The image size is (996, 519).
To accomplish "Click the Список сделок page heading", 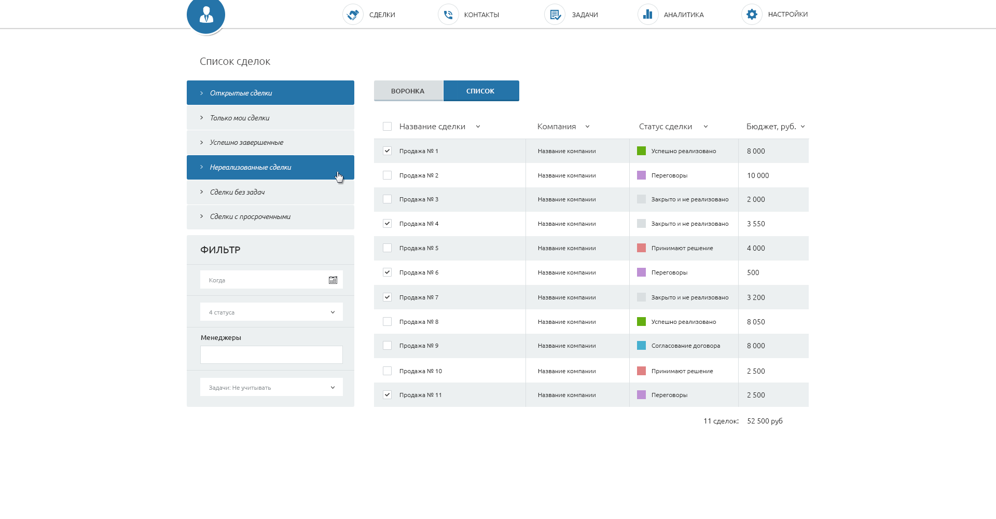I will [235, 61].
